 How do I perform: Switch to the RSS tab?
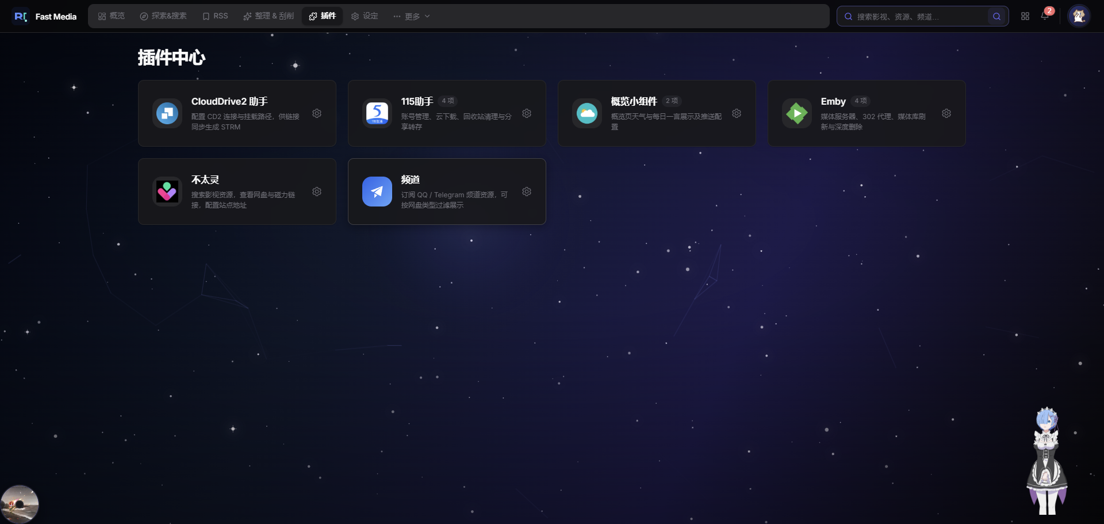[x=215, y=16]
